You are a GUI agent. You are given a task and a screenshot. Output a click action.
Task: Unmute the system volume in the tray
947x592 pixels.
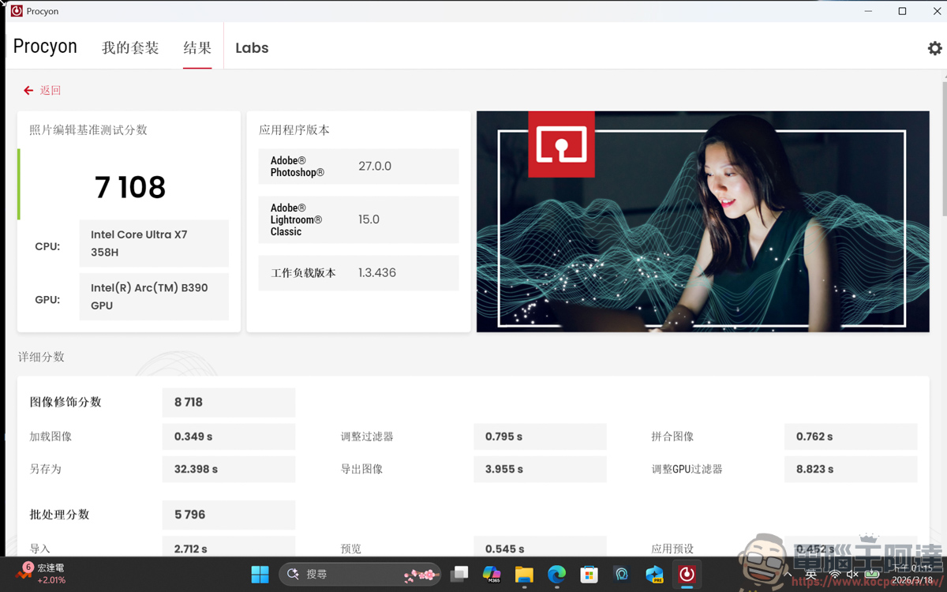[x=850, y=575]
